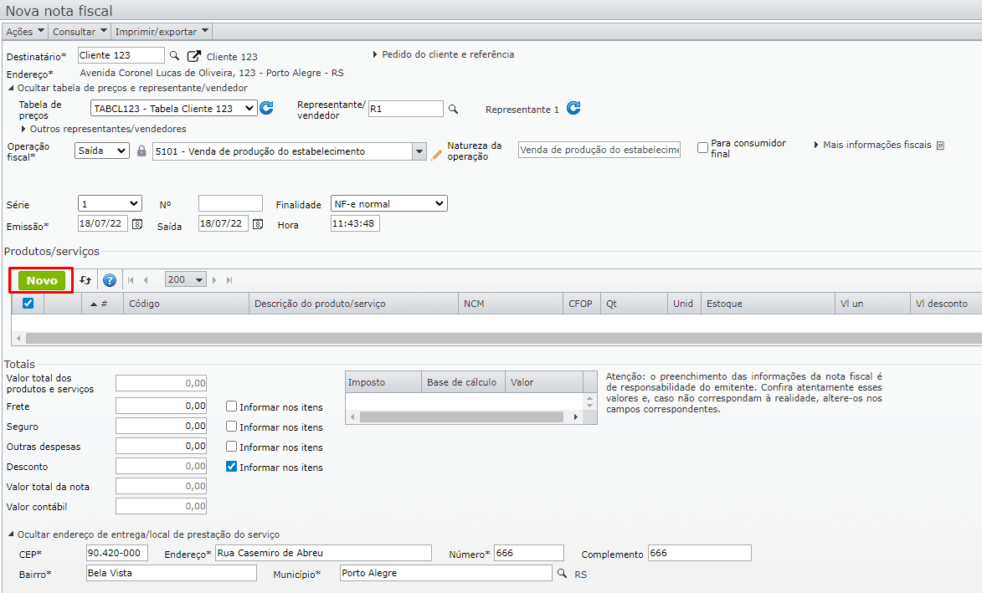Go to first page of products grid
The image size is (982, 593).
coord(131,280)
